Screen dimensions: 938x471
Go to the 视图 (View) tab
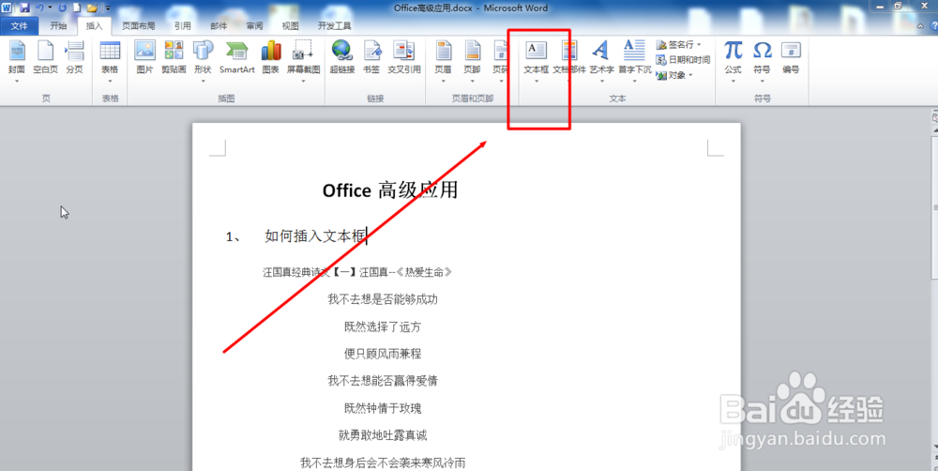tap(290, 25)
